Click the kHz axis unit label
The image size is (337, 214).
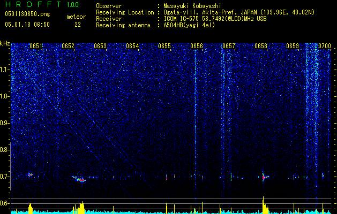5,44
